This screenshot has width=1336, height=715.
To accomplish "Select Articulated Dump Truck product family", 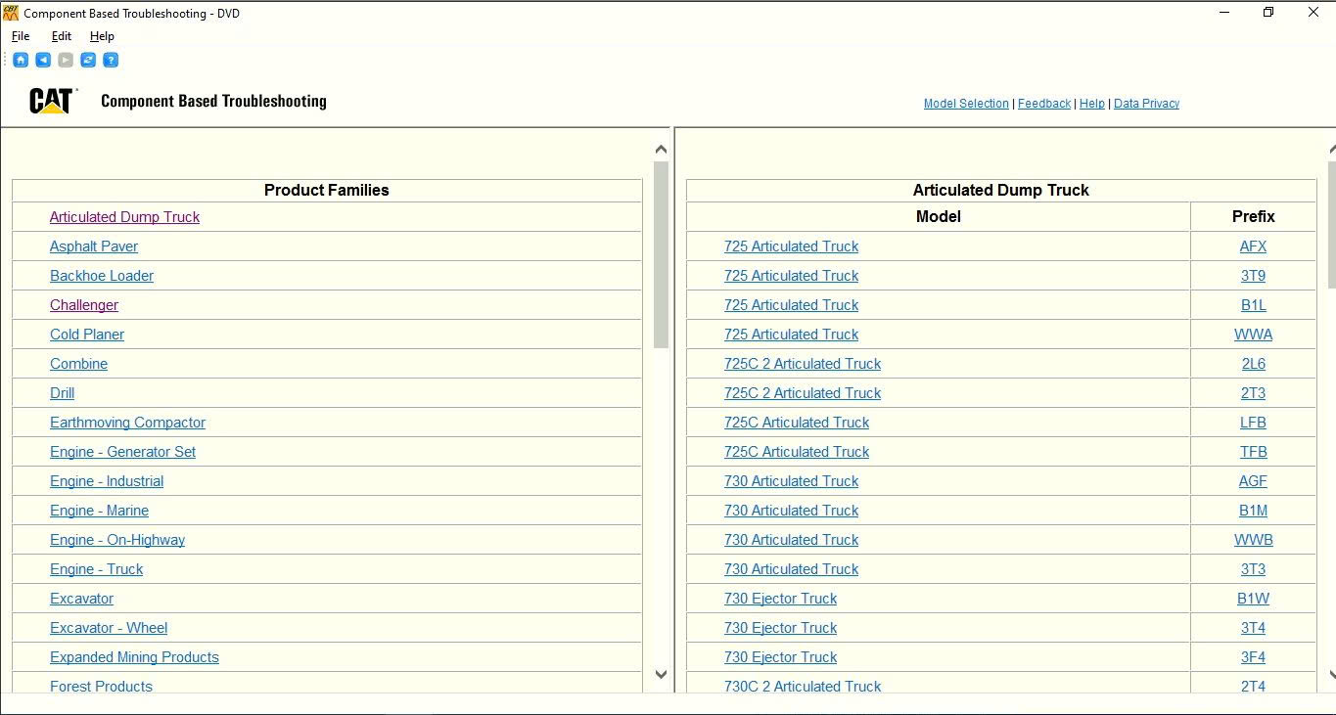I will (124, 217).
